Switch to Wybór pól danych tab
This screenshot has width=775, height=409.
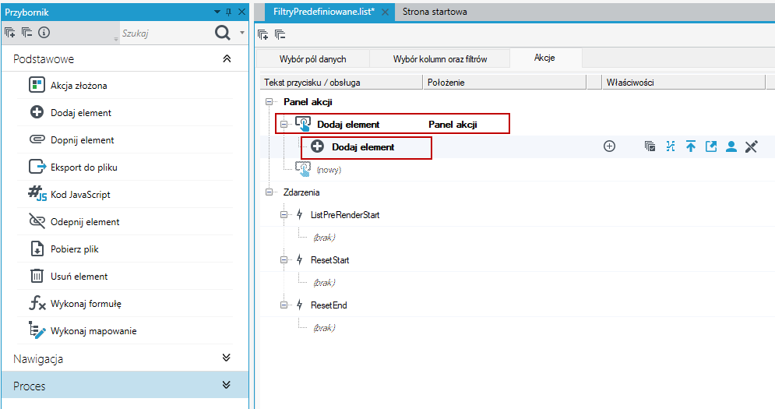point(312,59)
